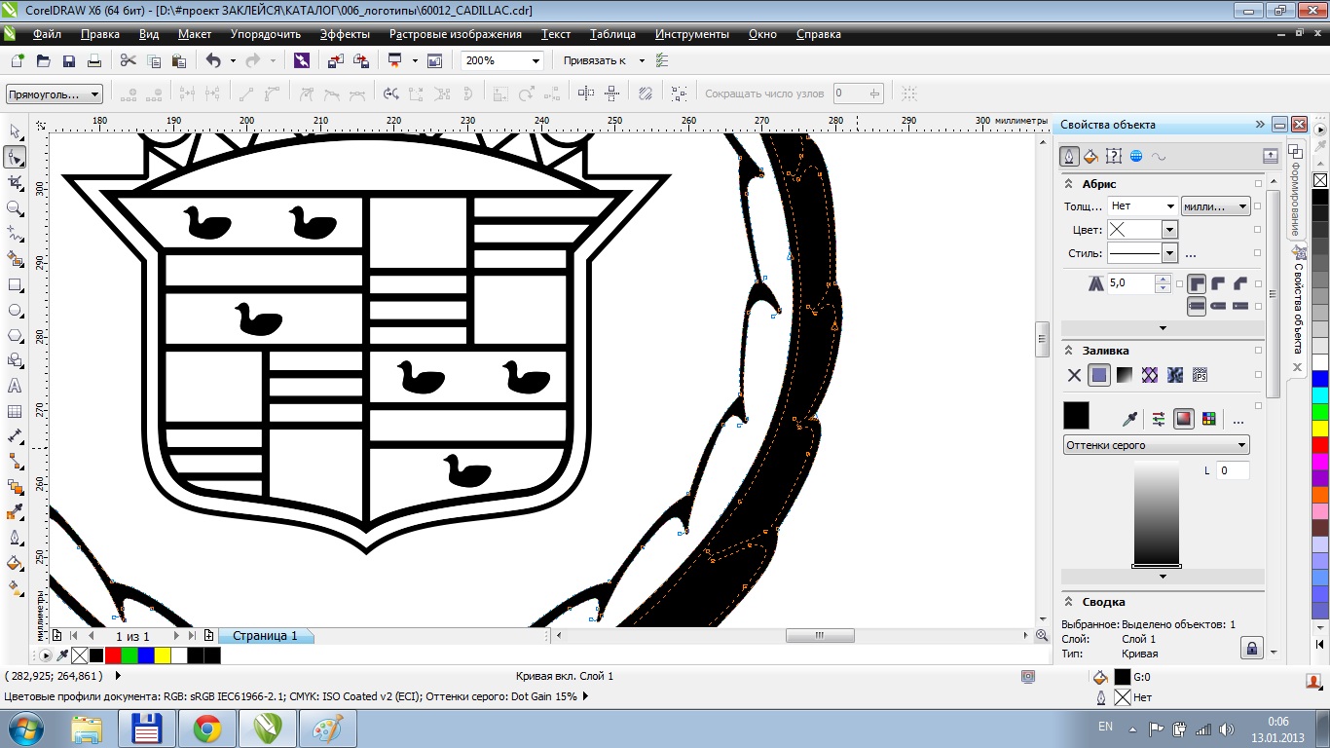This screenshot has width=1330, height=748.
Task: Open the Макет menu
Action: (x=195, y=34)
